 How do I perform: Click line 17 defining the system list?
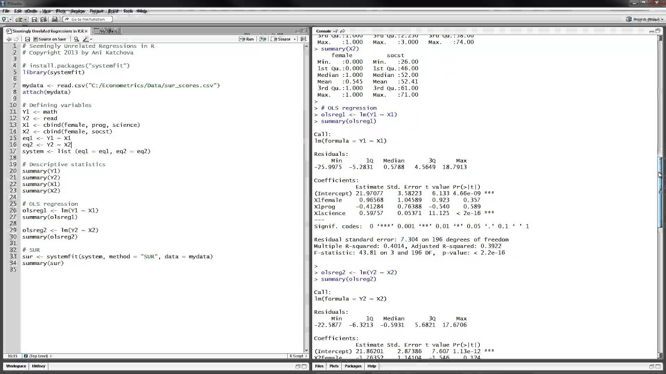[x=86, y=151]
